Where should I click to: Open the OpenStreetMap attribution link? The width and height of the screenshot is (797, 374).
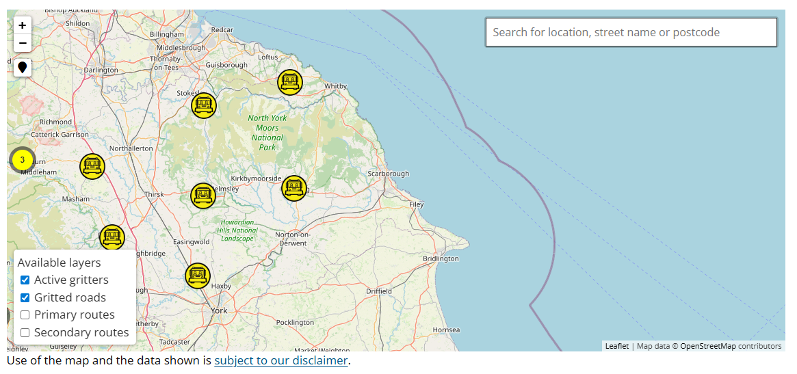pos(707,346)
